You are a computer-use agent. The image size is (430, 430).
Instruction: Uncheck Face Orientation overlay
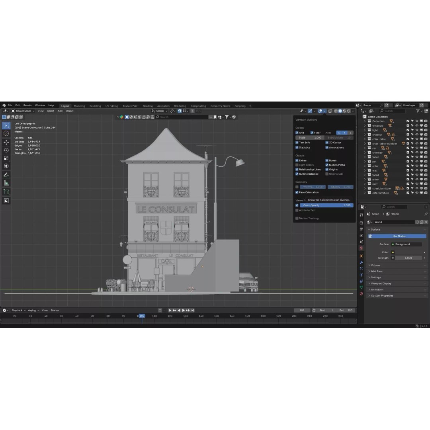tap(297, 192)
